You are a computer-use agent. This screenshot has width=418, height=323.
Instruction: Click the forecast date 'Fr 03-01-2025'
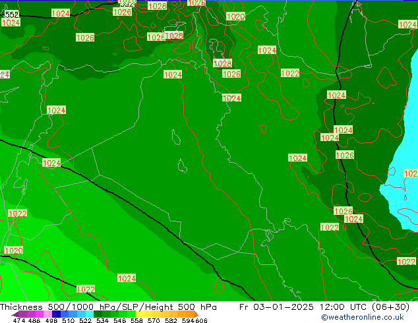coord(276,307)
